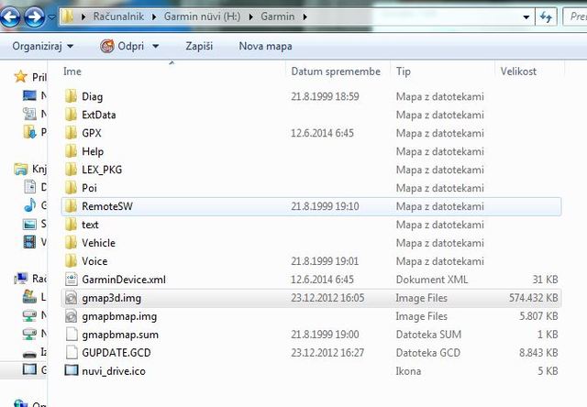
Task: Sort by Datum spremembe column header
Action: tap(336, 71)
